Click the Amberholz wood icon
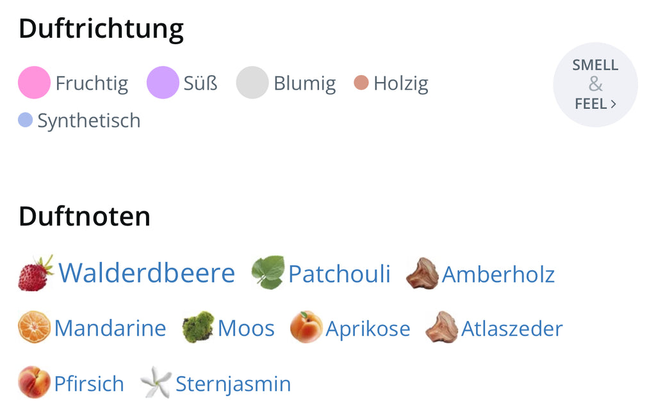This screenshot has height=410, width=656. tap(422, 274)
